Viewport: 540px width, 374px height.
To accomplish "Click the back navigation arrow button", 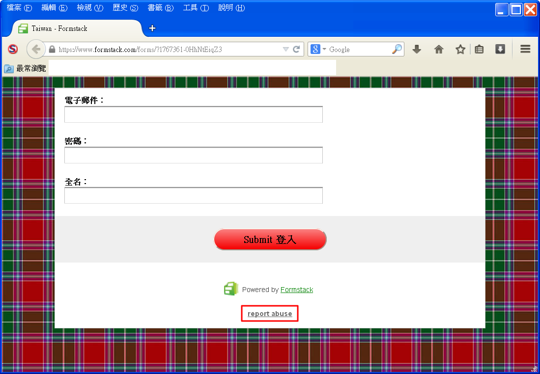I will (x=35, y=49).
